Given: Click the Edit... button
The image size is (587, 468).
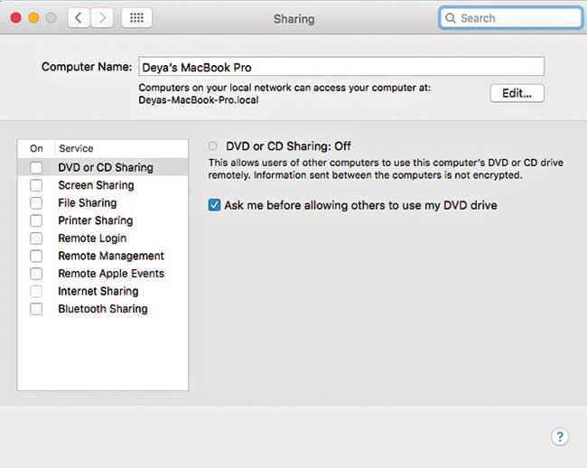Looking at the screenshot, I should [517, 93].
